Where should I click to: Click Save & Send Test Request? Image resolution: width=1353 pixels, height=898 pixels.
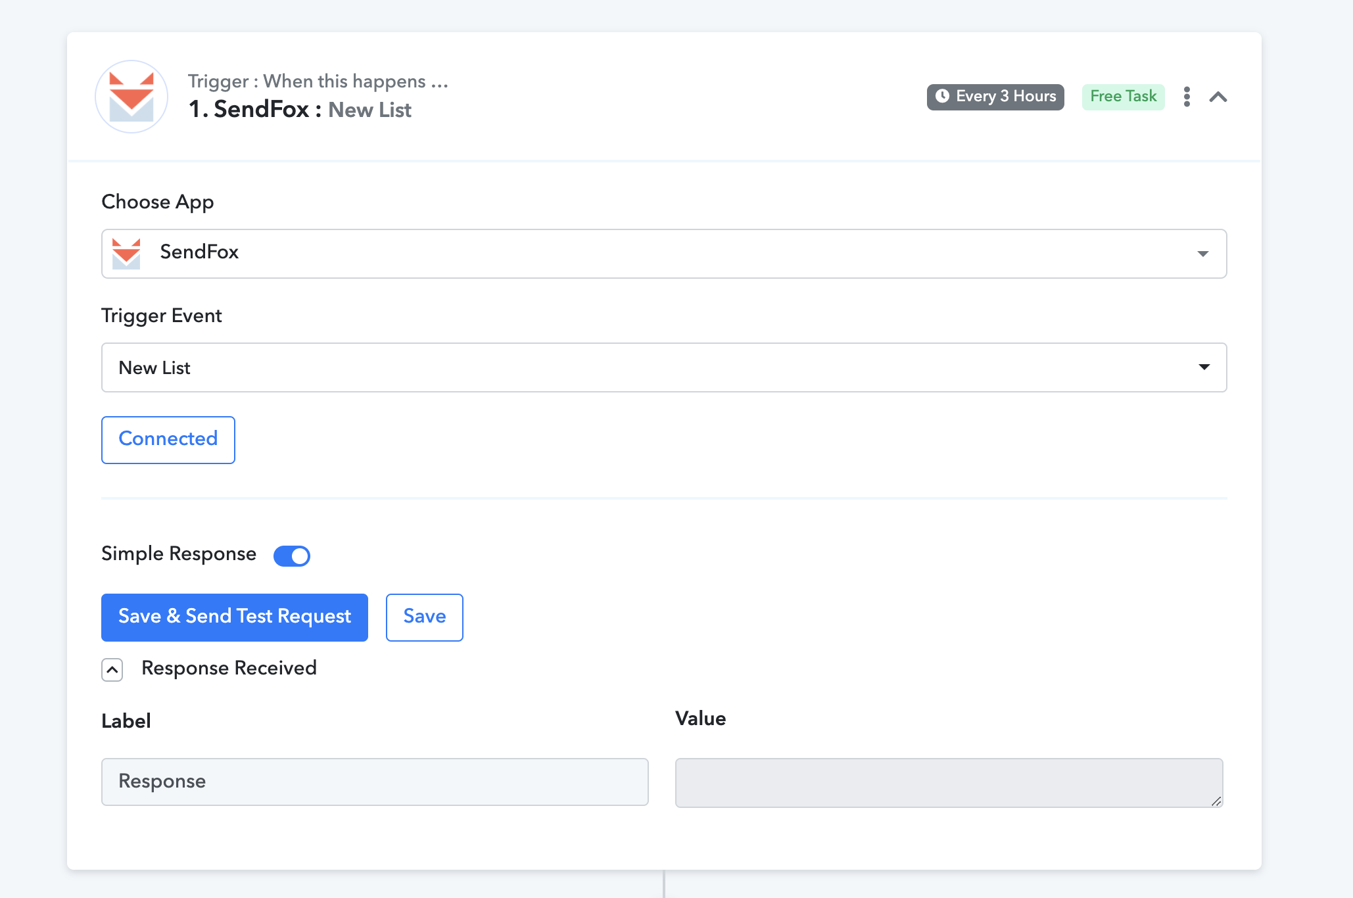(x=235, y=617)
